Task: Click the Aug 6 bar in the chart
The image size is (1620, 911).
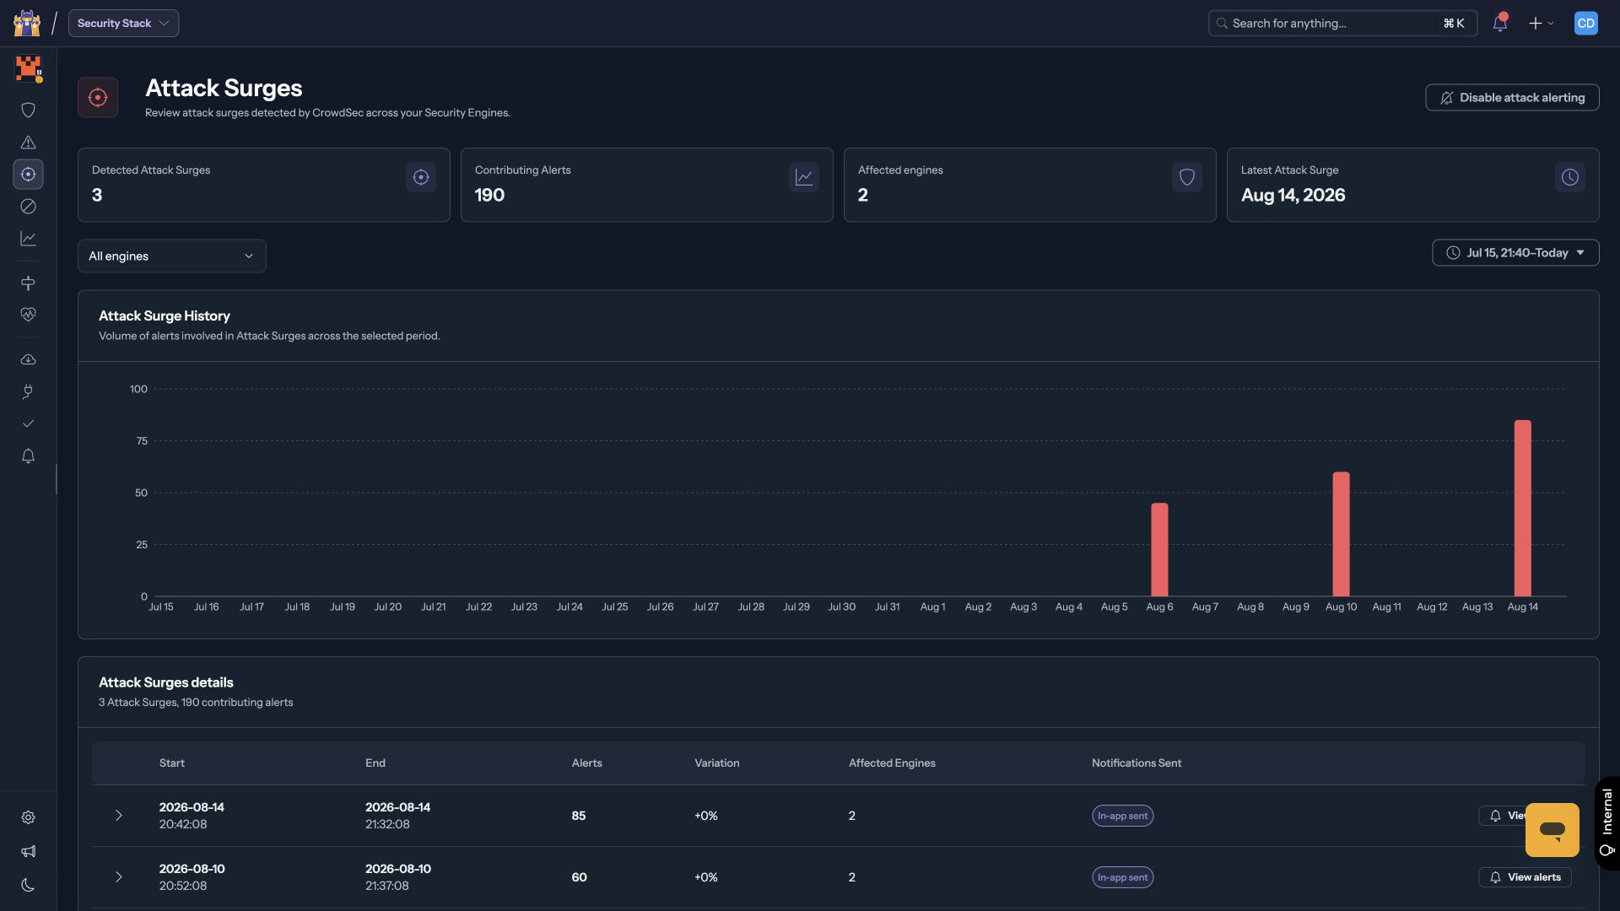Action: (1159, 549)
